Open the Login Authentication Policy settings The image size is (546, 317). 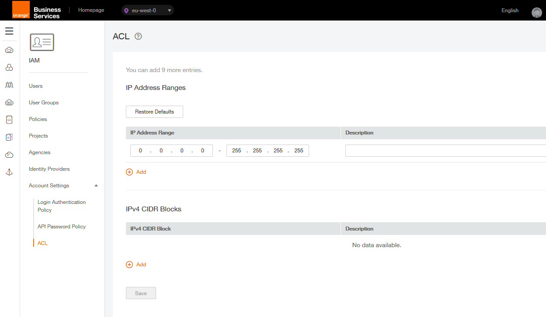(x=61, y=206)
